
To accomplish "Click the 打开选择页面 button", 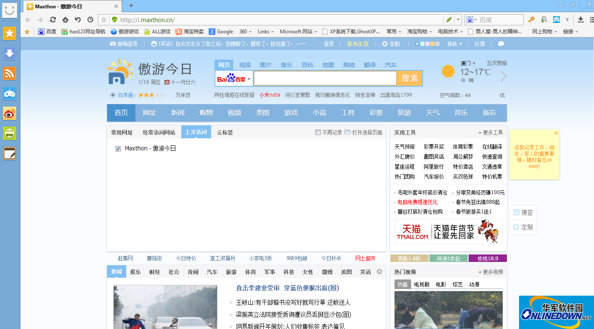I will click(363, 132).
